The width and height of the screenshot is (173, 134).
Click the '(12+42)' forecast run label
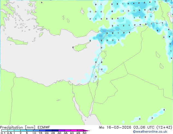coord(164,127)
